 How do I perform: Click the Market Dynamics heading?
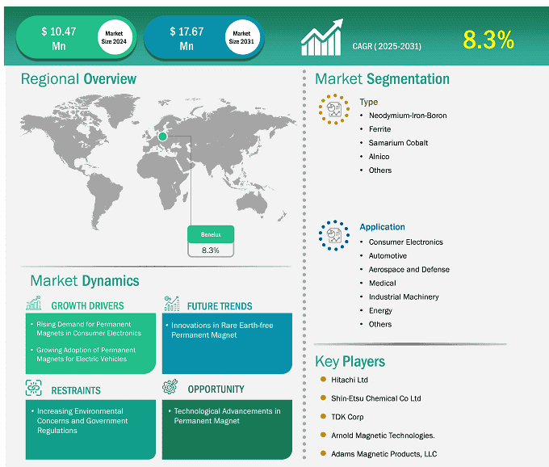pos(85,281)
